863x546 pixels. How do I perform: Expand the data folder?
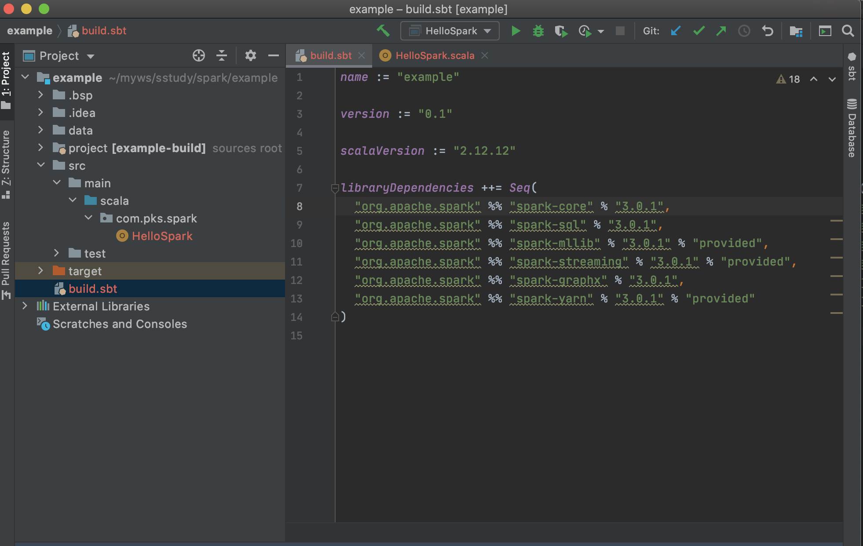[41, 130]
